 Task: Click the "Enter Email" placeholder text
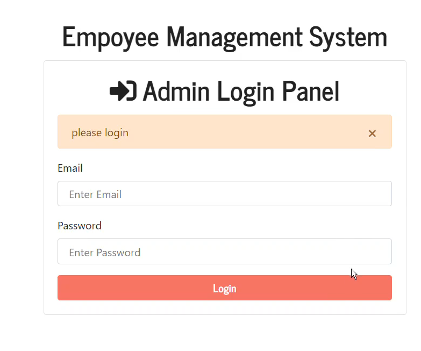[x=95, y=194]
